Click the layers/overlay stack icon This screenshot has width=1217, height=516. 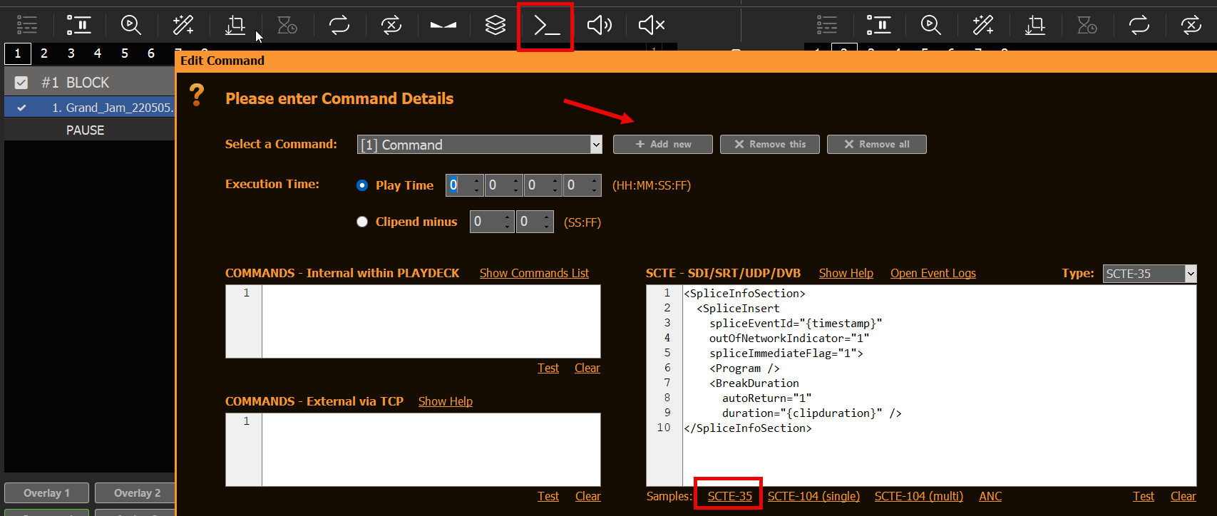coord(495,26)
